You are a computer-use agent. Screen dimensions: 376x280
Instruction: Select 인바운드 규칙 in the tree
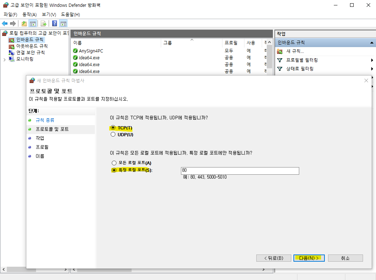(30, 40)
